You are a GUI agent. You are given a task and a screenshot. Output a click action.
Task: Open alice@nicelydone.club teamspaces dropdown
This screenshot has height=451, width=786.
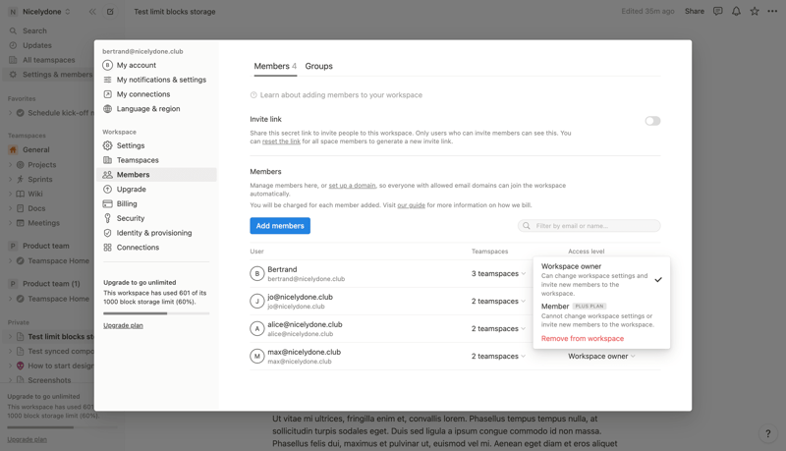tap(498, 329)
